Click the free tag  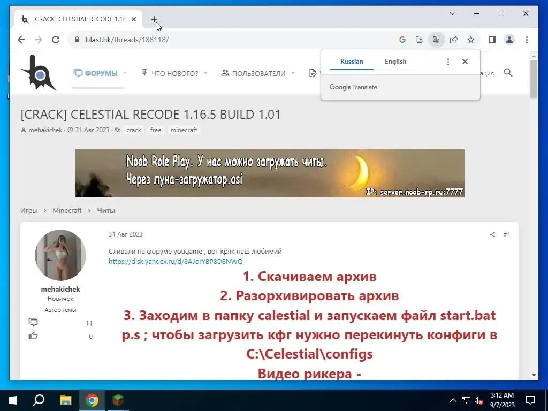[156, 130]
